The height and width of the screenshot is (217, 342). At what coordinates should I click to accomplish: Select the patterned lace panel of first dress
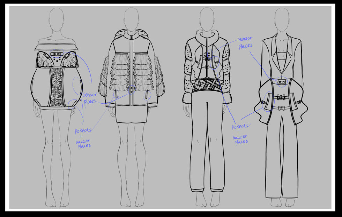click(56, 87)
